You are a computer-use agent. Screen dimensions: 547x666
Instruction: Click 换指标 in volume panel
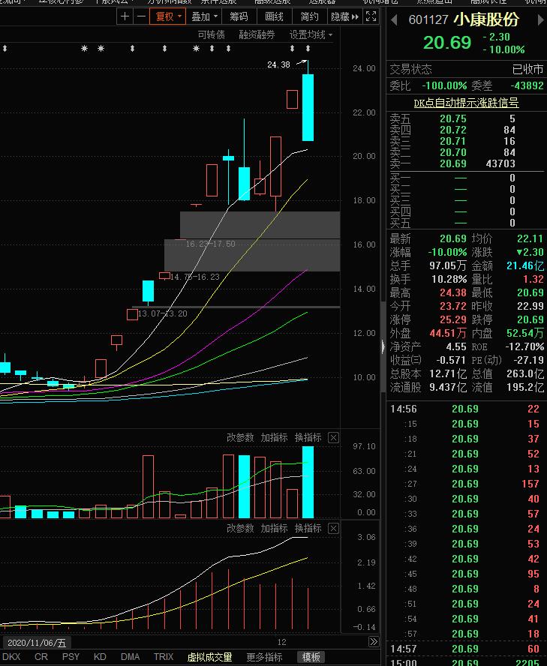click(308, 437)
